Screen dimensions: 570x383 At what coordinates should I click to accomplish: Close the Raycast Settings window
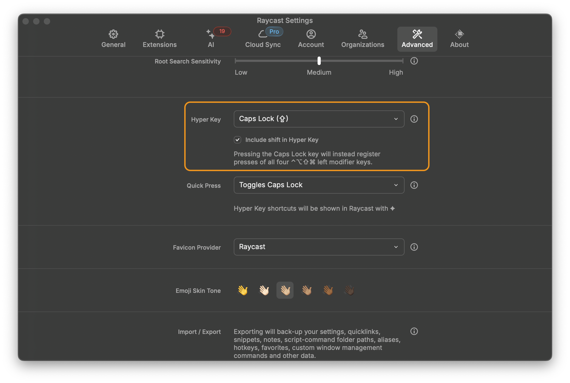click(26, 21)
